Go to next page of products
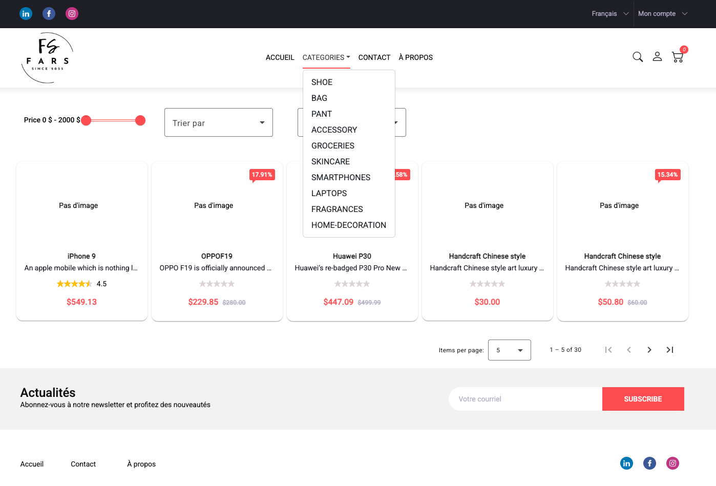 (x=649, y=350)
